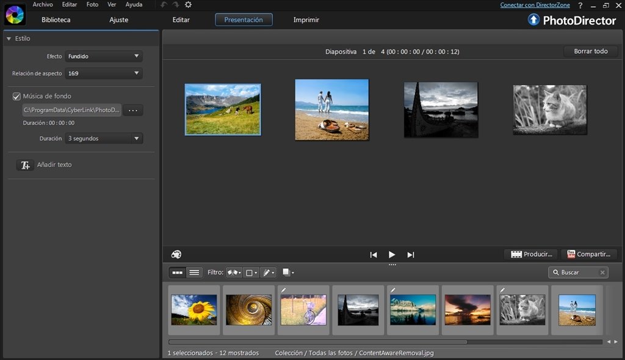Click the Borrar todo button
Viewport: 625px width, 360px height.
591,51
